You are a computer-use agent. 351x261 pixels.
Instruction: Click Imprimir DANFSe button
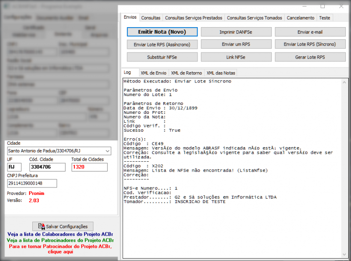click(236, 32)
